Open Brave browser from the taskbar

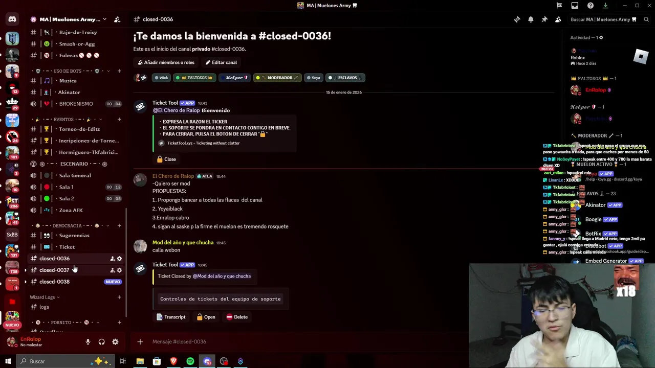[173, 361]
